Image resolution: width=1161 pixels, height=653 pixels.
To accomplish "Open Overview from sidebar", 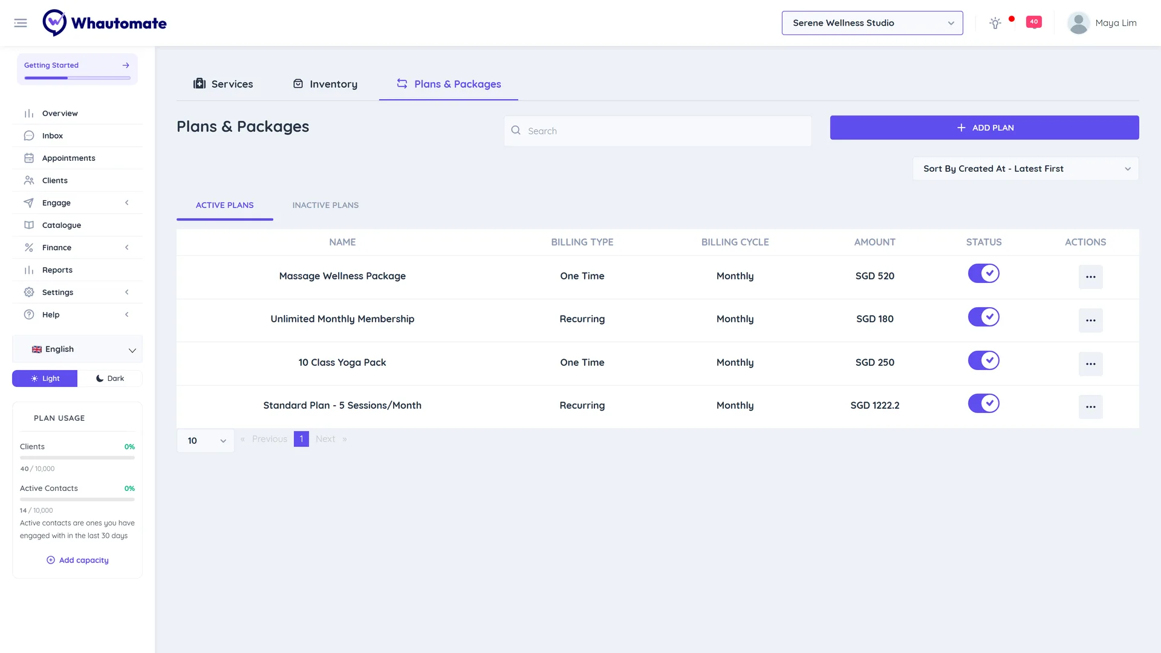I will coord(77,113).
